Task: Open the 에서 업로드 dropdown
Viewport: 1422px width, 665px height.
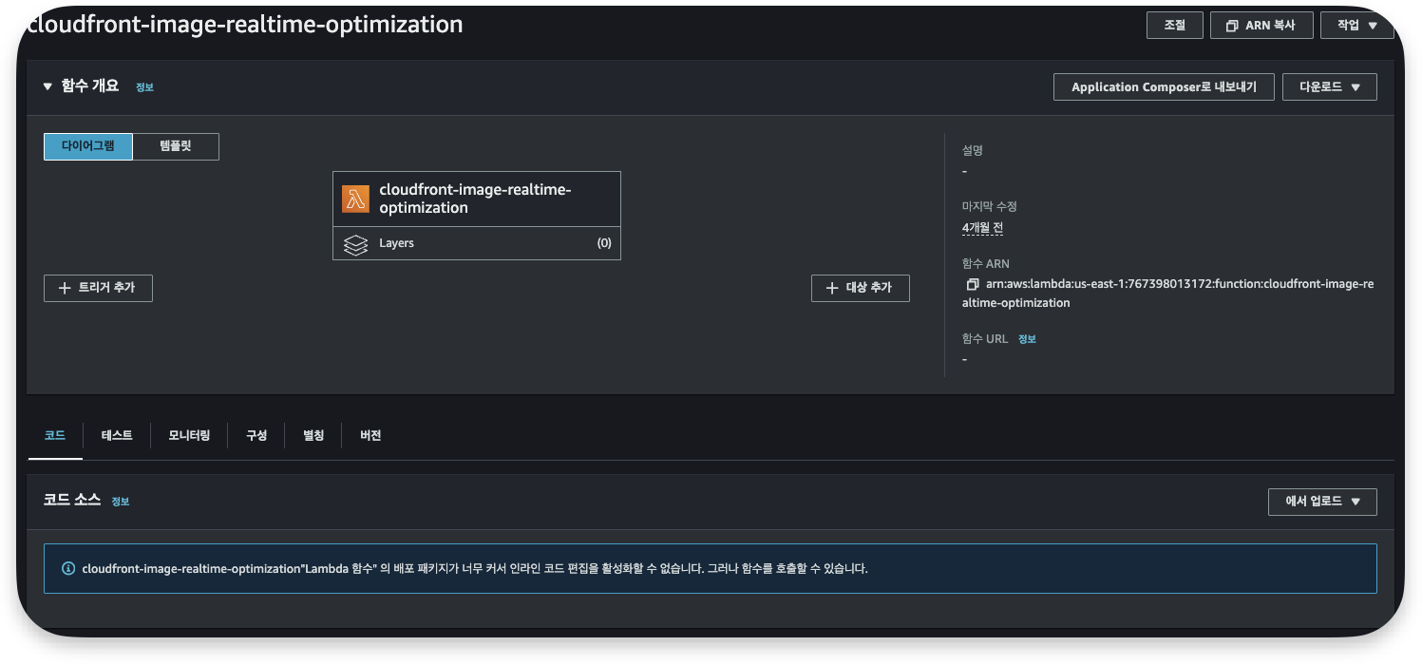Action: [x=1322, y=502]
